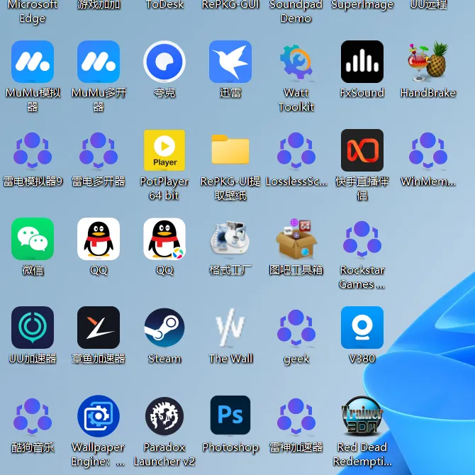The width and height of the screenshot is (475, 475).
Task: Launch PotPlayer 64 bit
Action: coord(164,150)
